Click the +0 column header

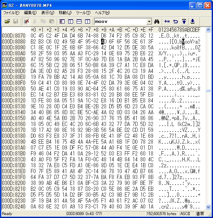[33, 29]
